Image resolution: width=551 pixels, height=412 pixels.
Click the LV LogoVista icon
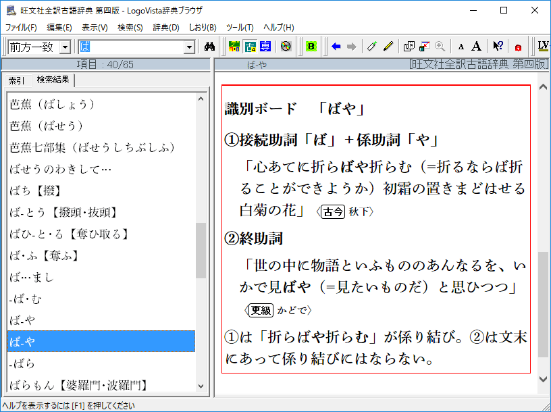pyautogui.click(x=544, y=47)
